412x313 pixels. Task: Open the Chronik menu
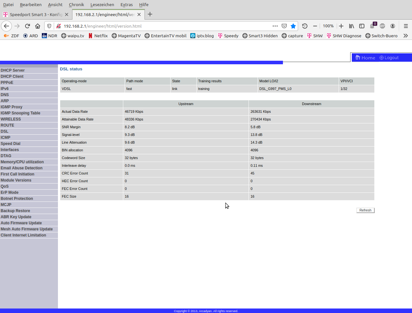tap(76, 4)
